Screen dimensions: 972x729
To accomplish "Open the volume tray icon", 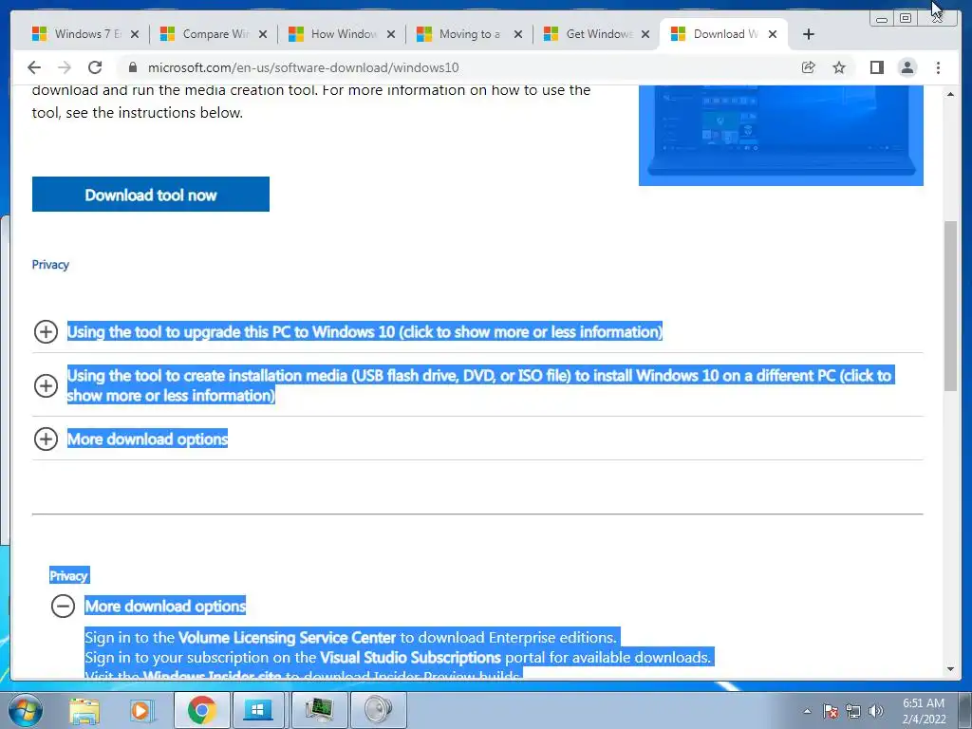I will click(876, 711).
